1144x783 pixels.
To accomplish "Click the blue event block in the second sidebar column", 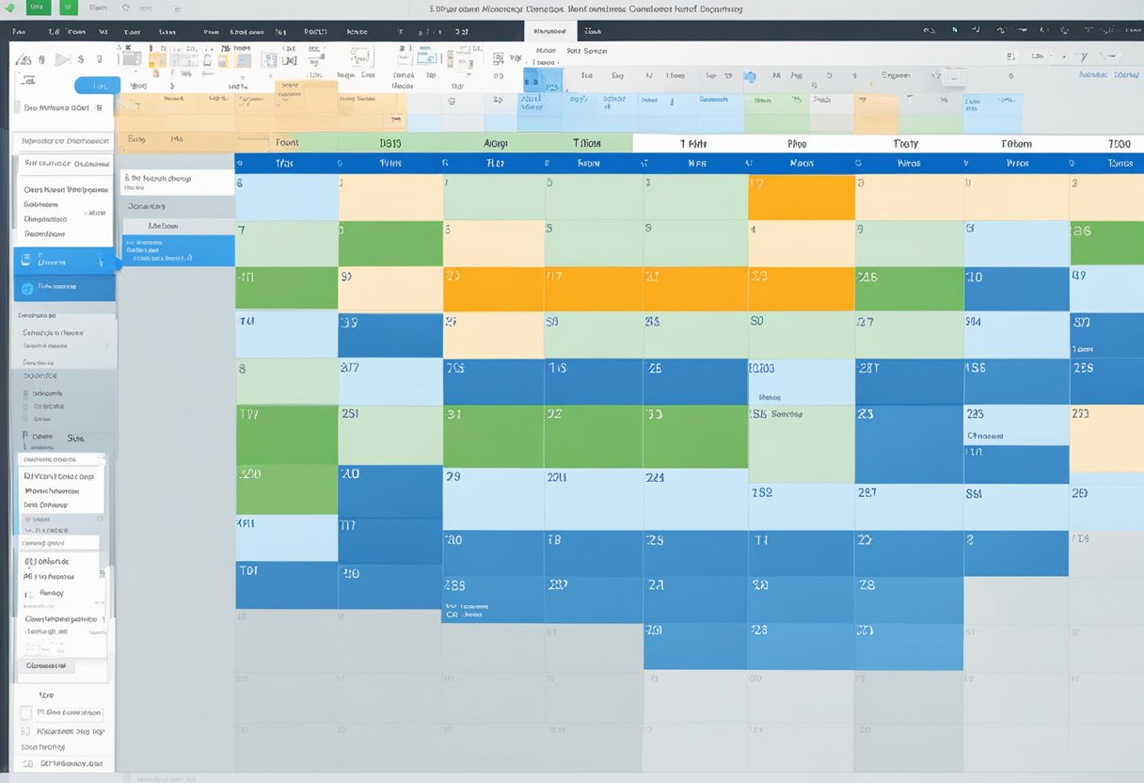I will tap(178, 250).
